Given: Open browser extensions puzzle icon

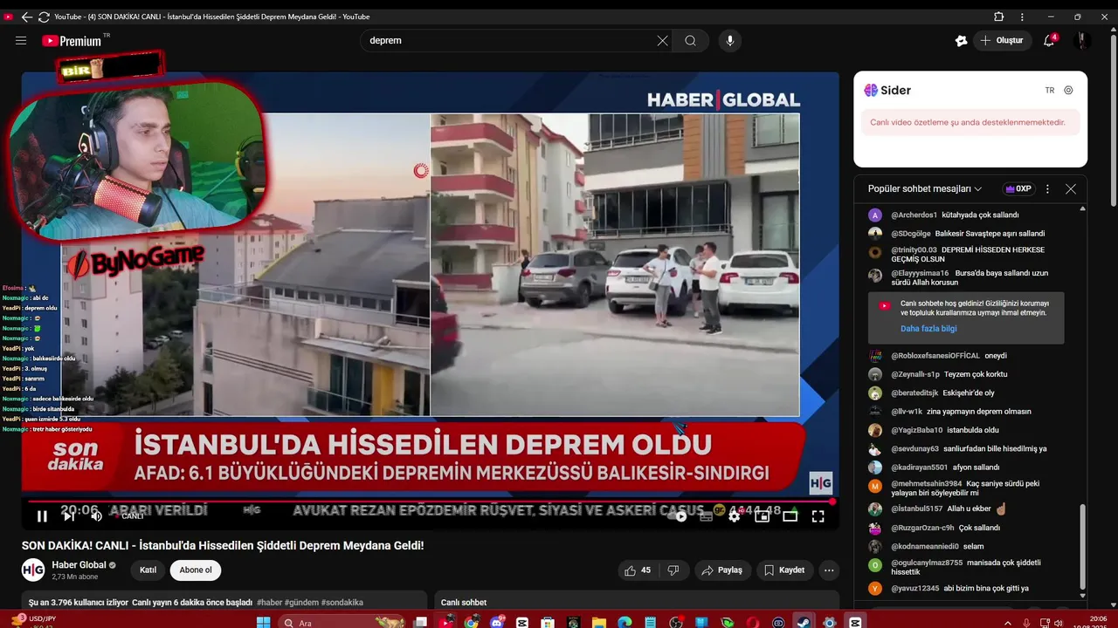Looking at the screenshot, I should tap(998, 17).
